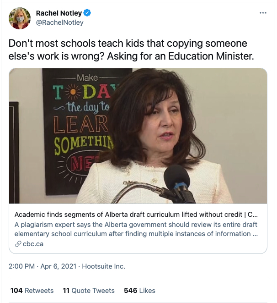Open the news article preview image
Screen dimensions: 277x303
(138, 136)
